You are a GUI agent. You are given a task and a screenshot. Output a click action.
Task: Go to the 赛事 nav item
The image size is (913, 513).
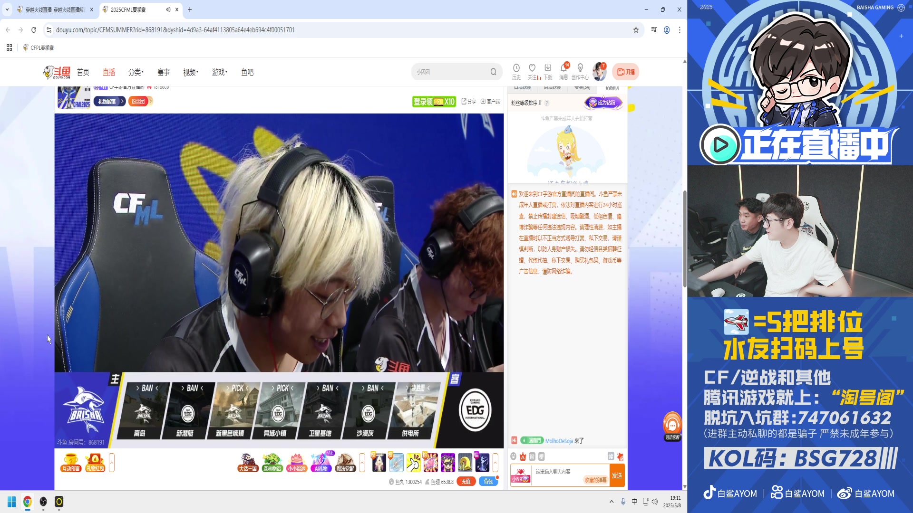(163, 72)
